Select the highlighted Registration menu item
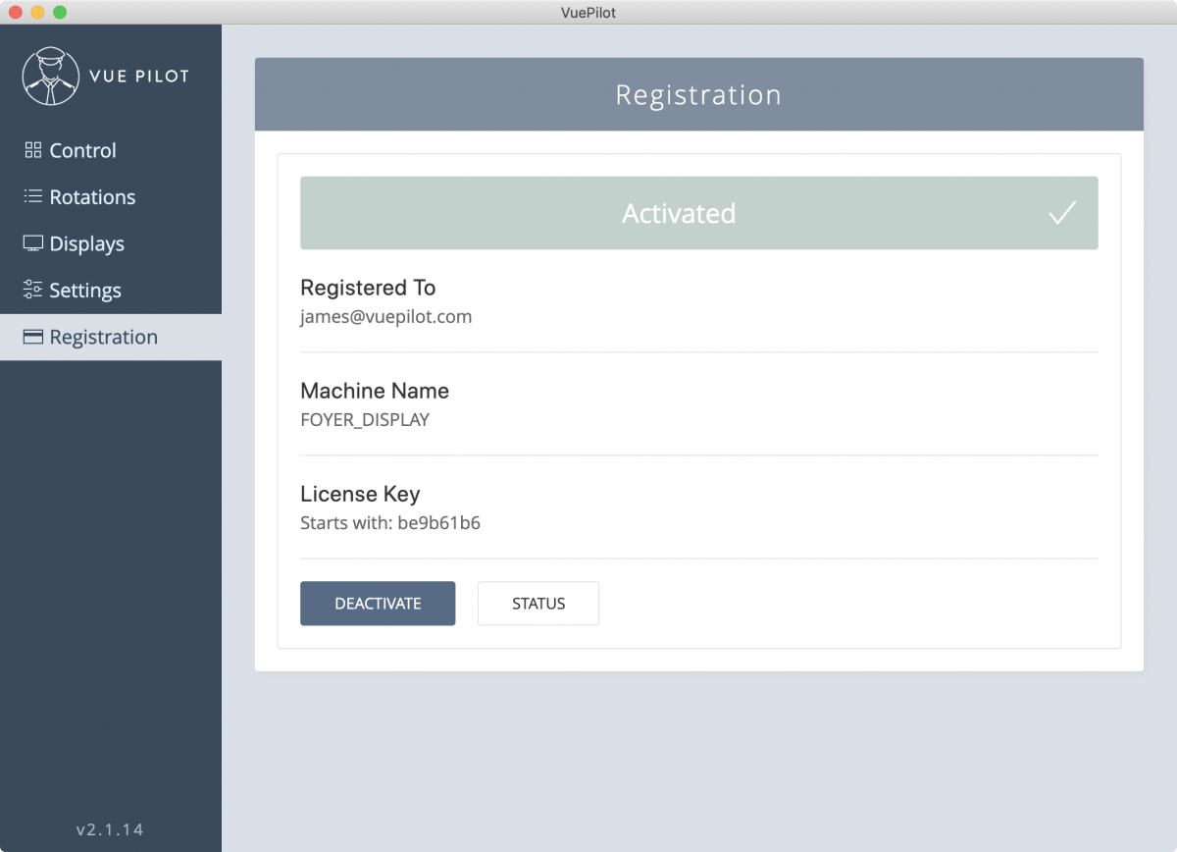The width and height of the screenshot is (1177, 852). [x=104, y=337]
